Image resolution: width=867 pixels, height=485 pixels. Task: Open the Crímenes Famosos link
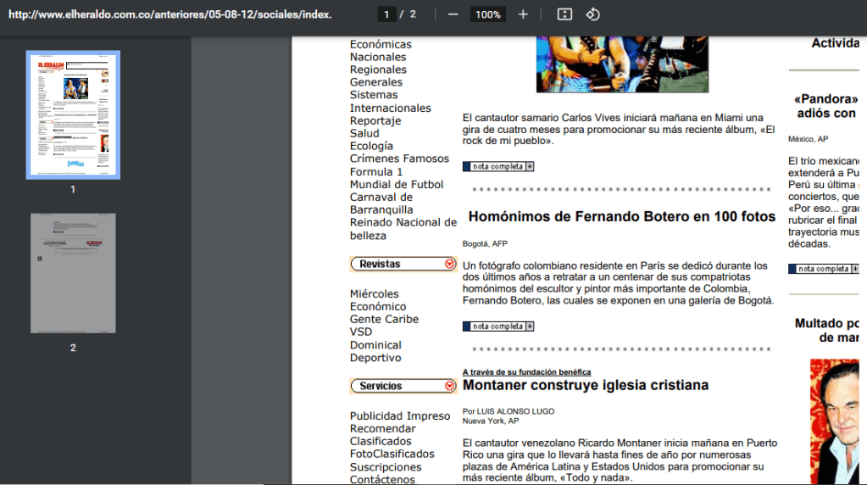click(399, 159)
